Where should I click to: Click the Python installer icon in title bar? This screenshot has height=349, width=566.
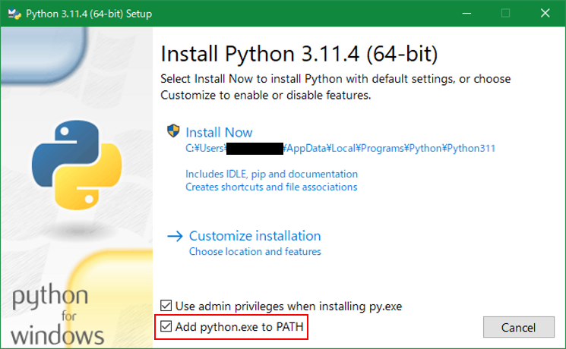tap(13, 12)
